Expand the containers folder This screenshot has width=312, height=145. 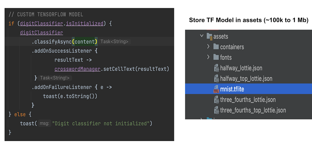[208, 47]
